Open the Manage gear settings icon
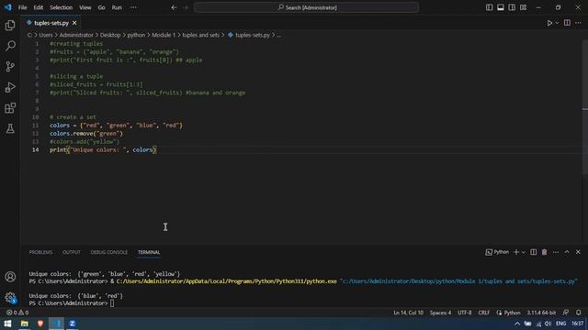The height and width of the screenshot is (330, 588). (10, 298)
